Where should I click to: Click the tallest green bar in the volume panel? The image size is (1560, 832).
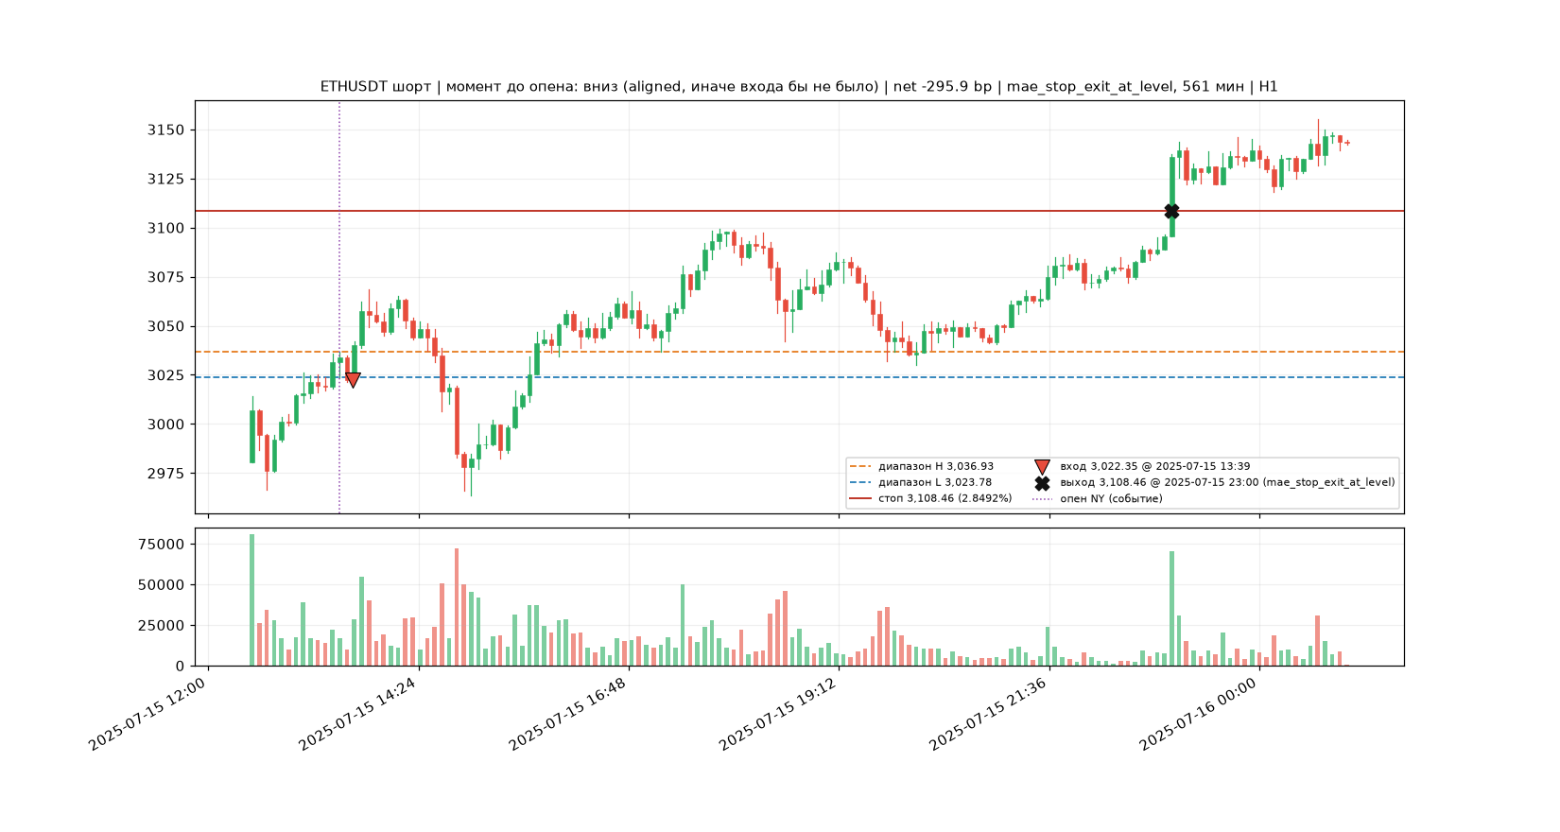click(x=252, y=600)
